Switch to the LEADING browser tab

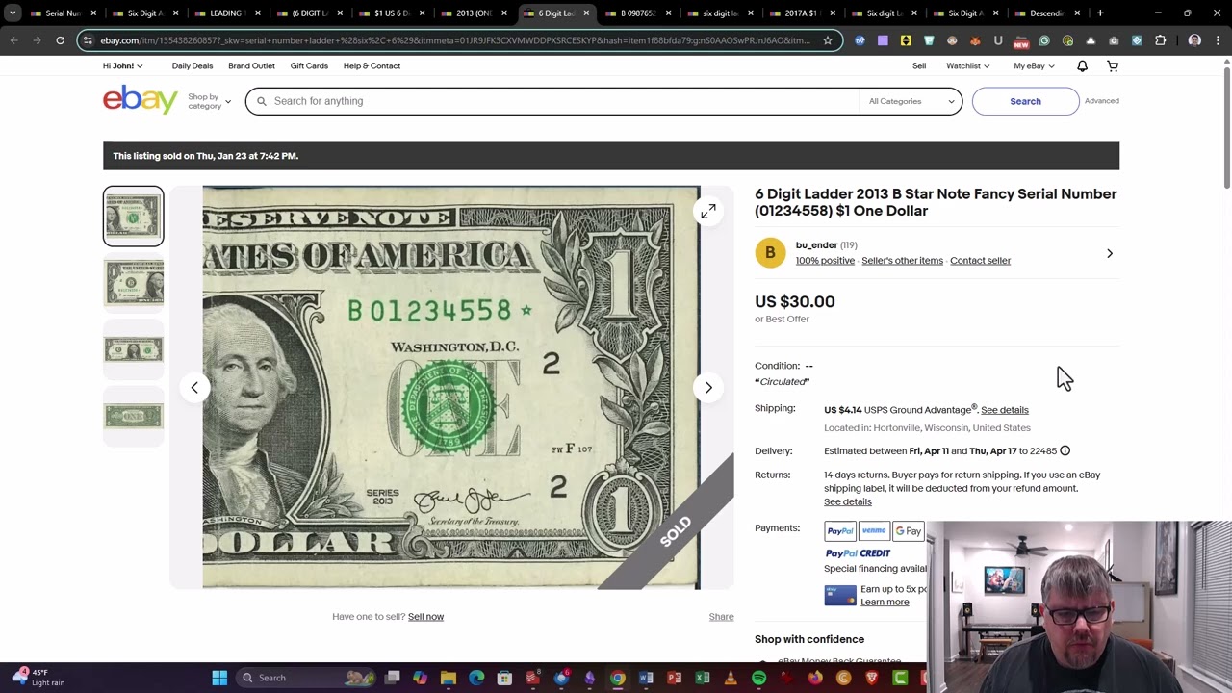point(225,13)
